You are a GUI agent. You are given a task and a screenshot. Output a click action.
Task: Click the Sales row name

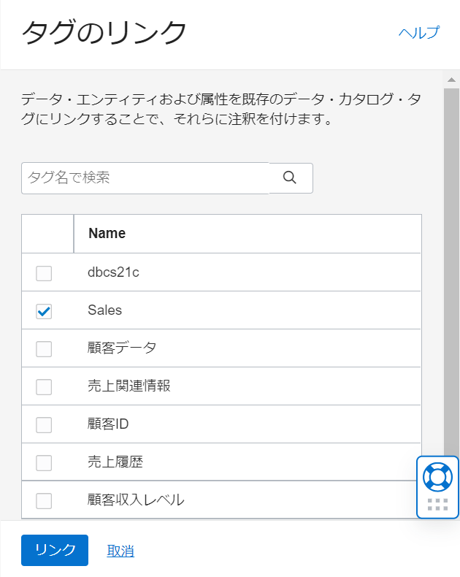click(104, 310)
